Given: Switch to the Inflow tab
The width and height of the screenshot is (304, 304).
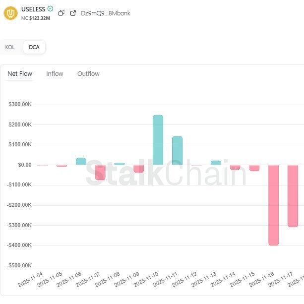Looking at the screenshot, I should (x=55, y=74).
